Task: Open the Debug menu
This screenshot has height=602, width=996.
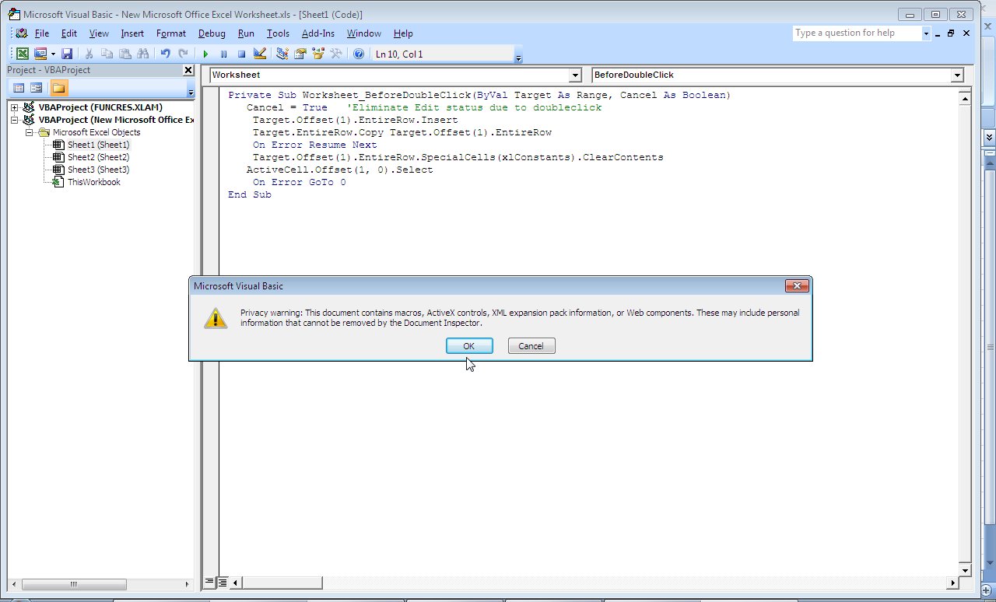Action: 212,33
